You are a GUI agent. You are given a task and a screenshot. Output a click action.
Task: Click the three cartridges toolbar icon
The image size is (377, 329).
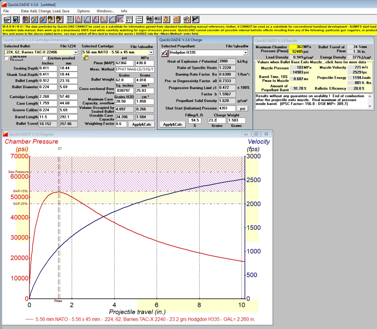(x=176, y=19)
